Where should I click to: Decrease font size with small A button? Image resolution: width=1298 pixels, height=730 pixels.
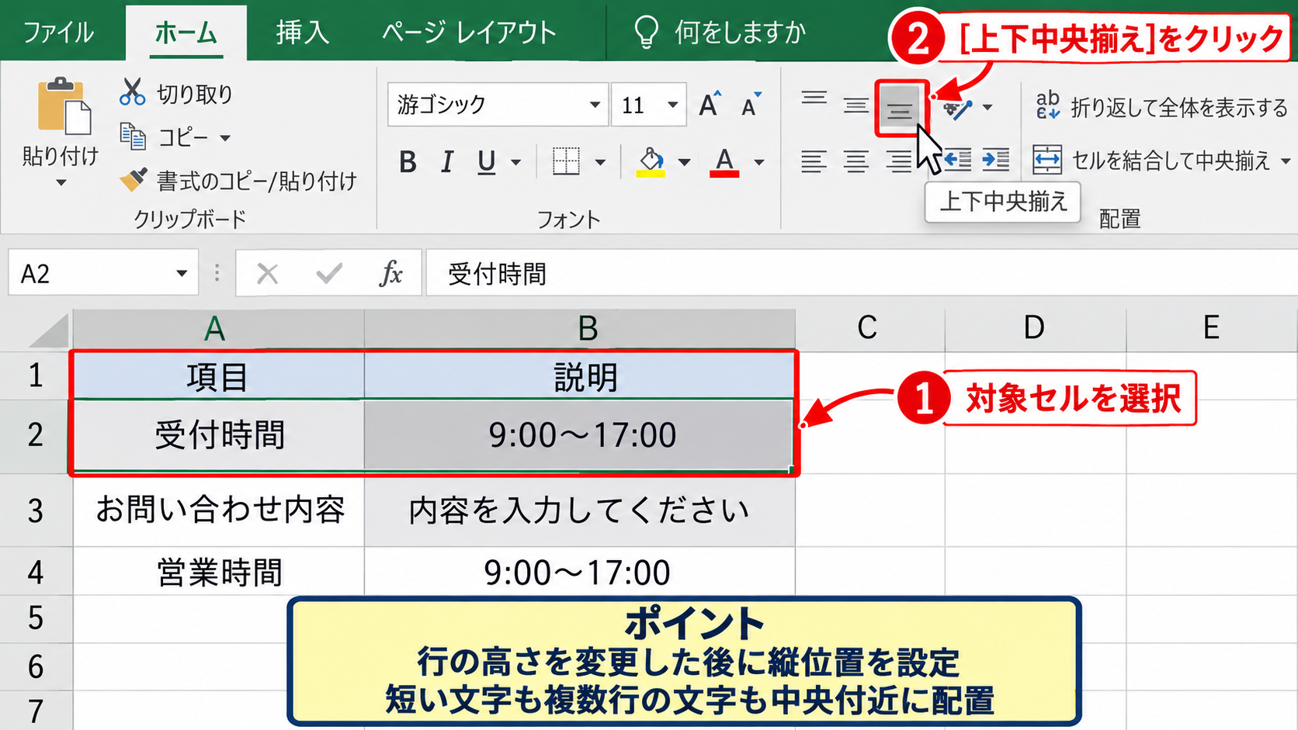coord(751,105)
